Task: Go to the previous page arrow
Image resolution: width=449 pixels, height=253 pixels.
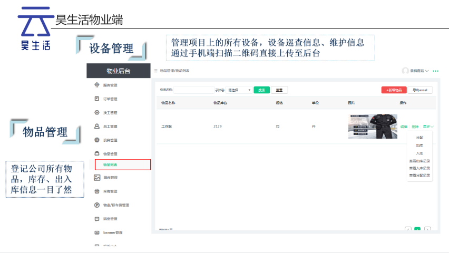Action: (408, 229)
